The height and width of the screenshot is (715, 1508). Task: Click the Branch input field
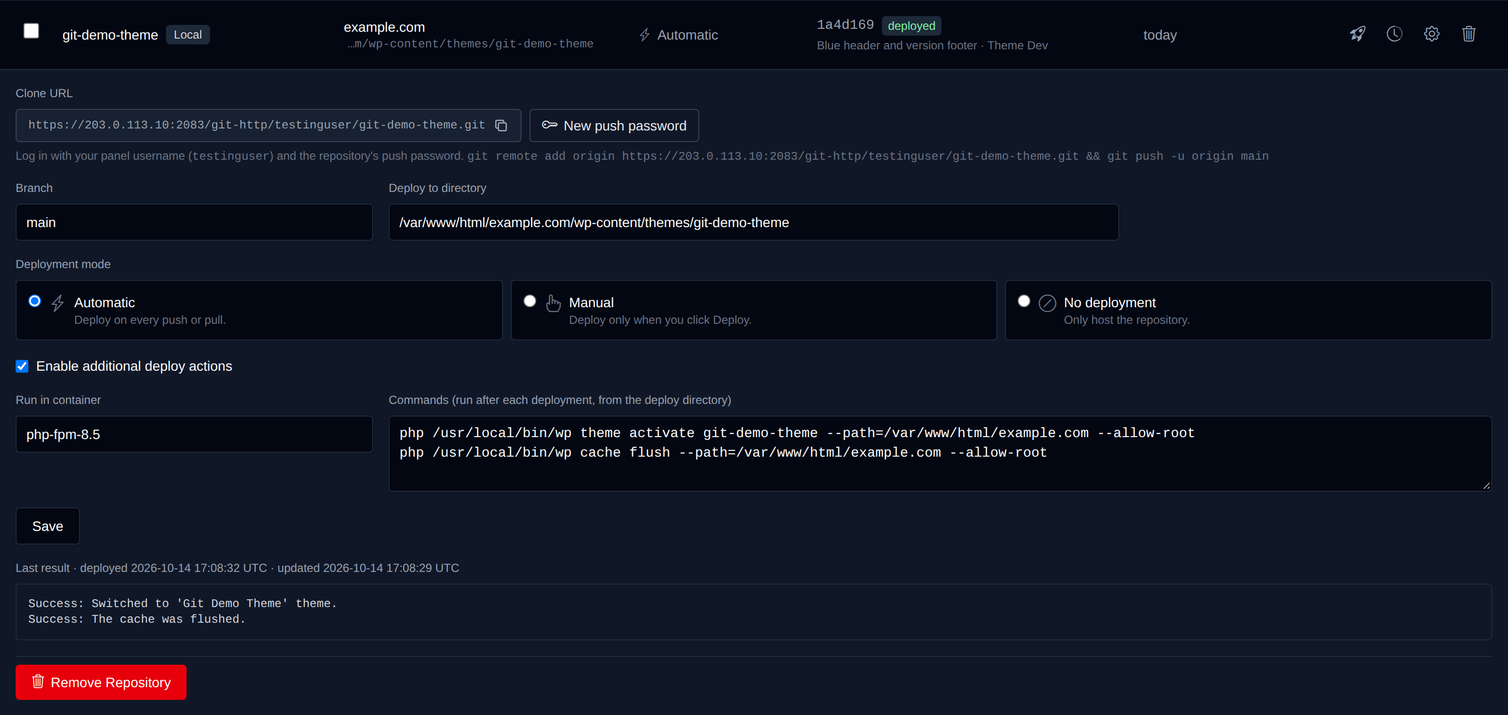pyautogui.click(x=194, y=222)
